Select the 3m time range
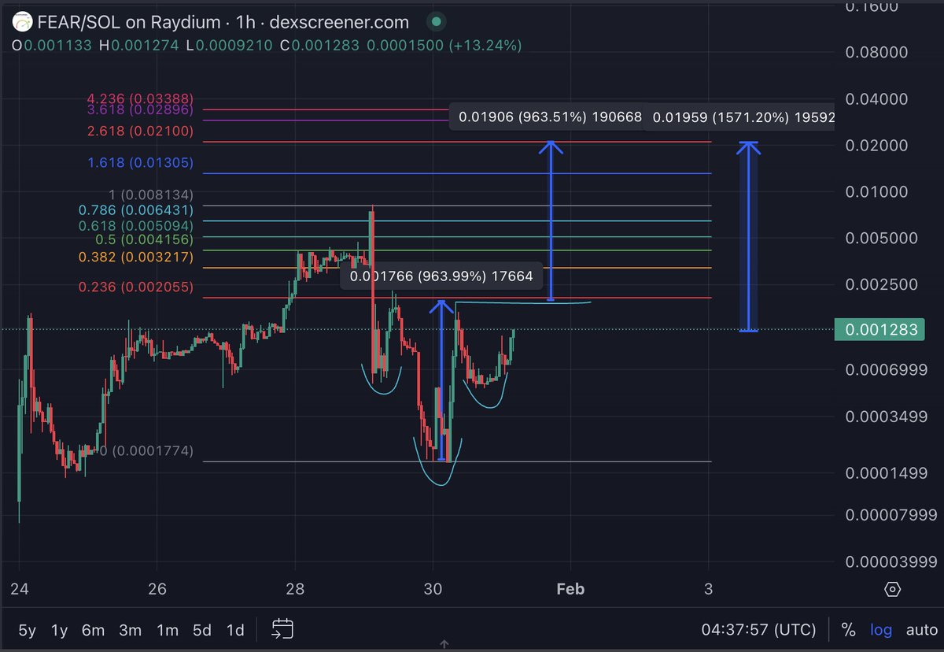 [131, 630]
